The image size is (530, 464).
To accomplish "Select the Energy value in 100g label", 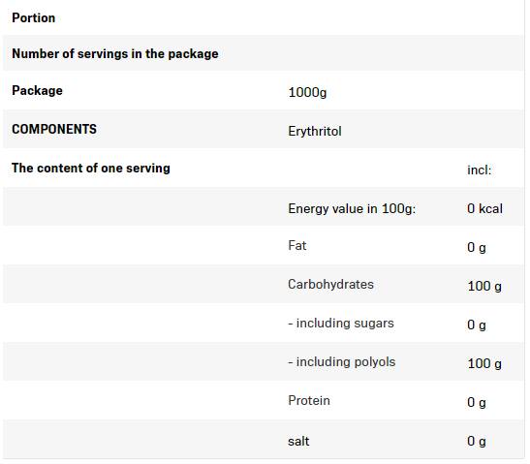I will pos(352,209).
